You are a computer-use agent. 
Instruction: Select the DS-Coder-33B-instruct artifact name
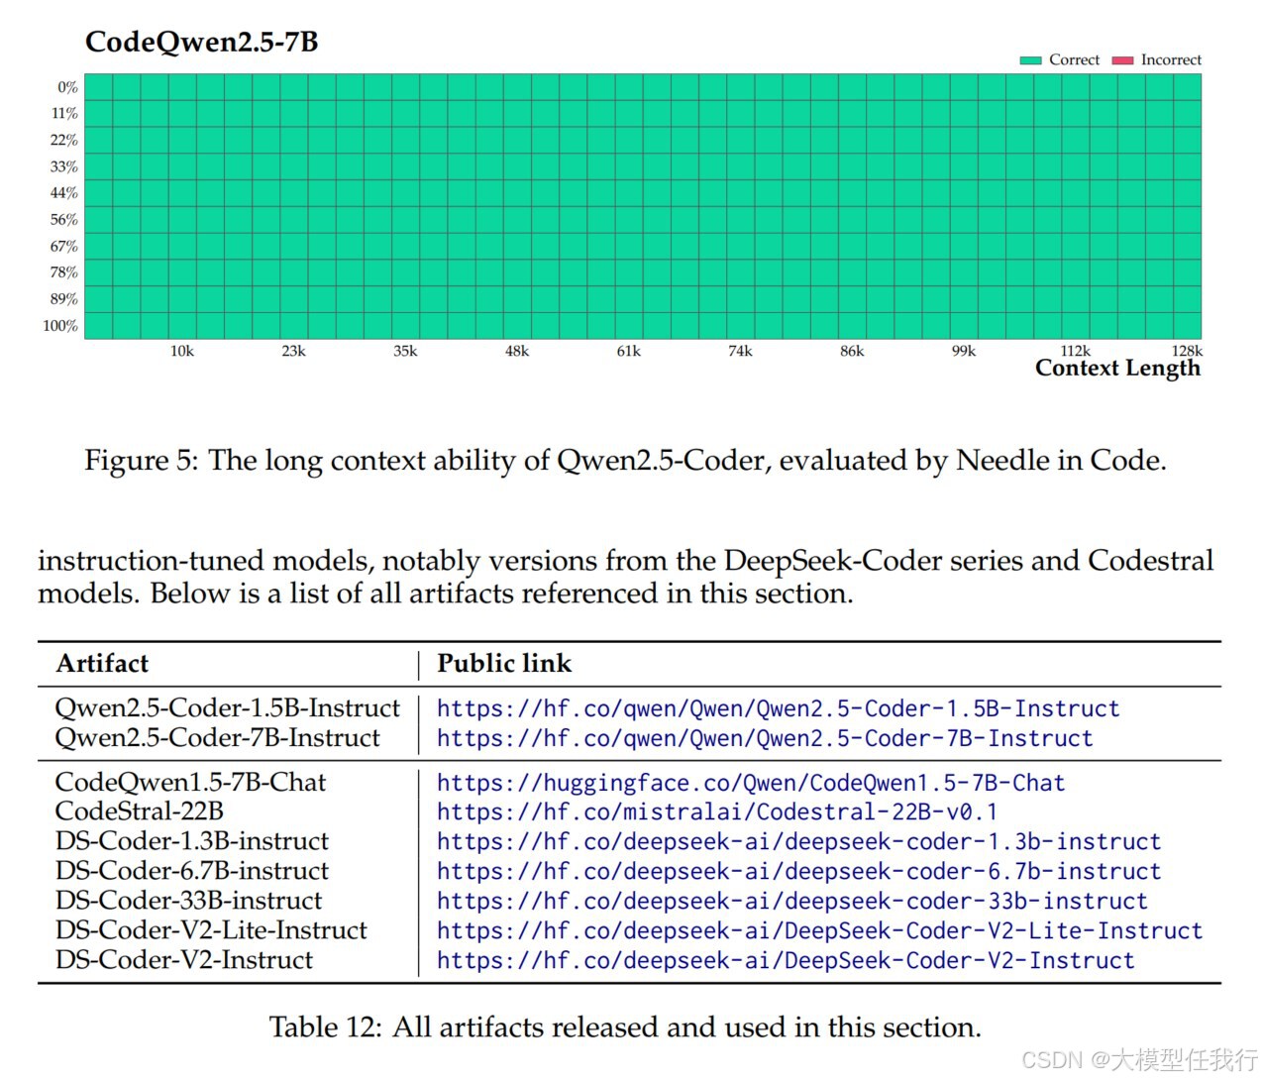pos(189,901)
